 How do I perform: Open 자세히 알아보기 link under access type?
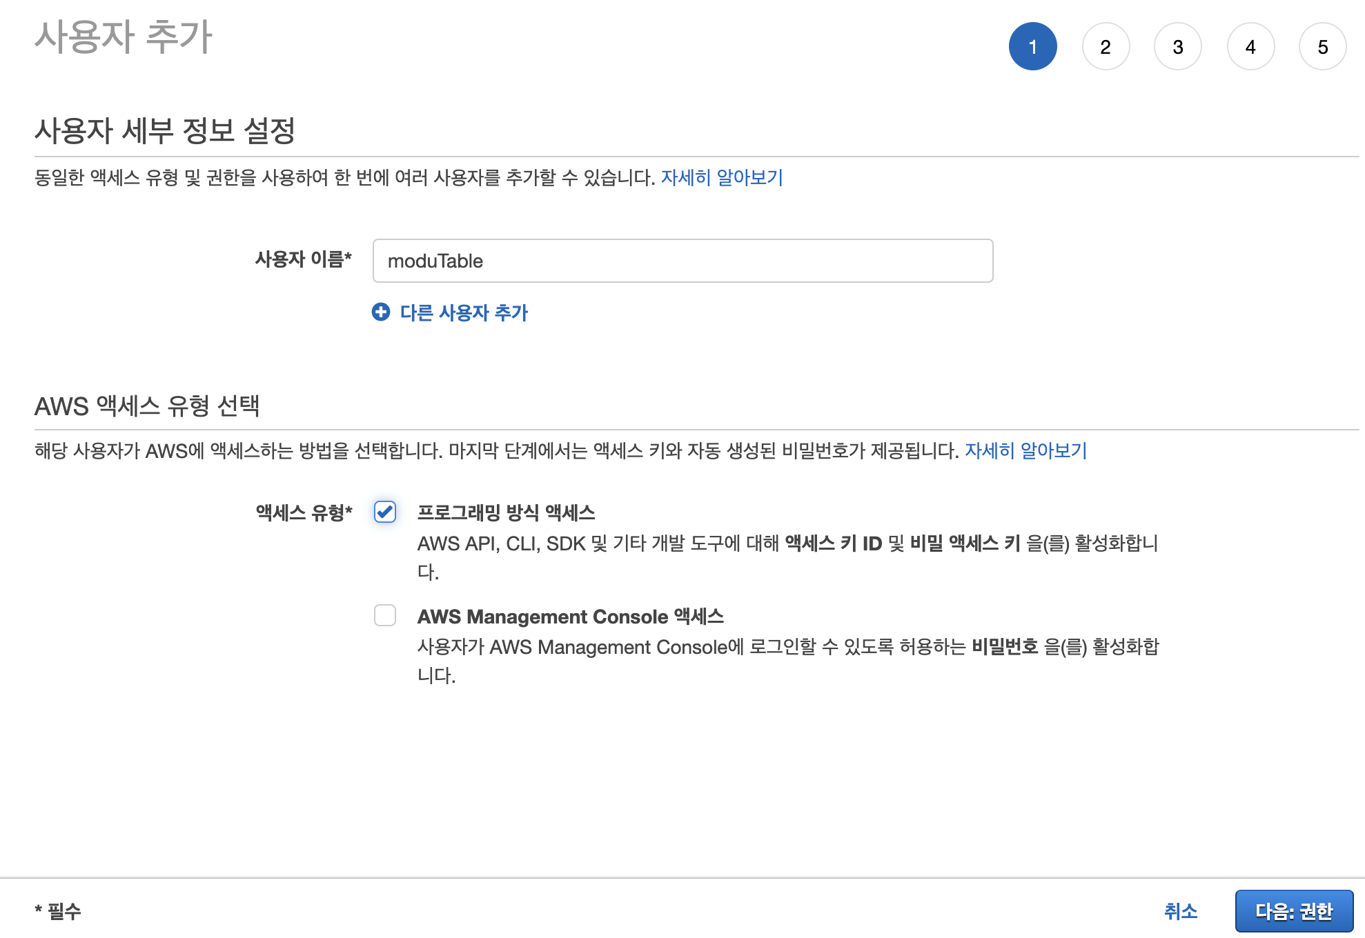[x=1025, y=451]
